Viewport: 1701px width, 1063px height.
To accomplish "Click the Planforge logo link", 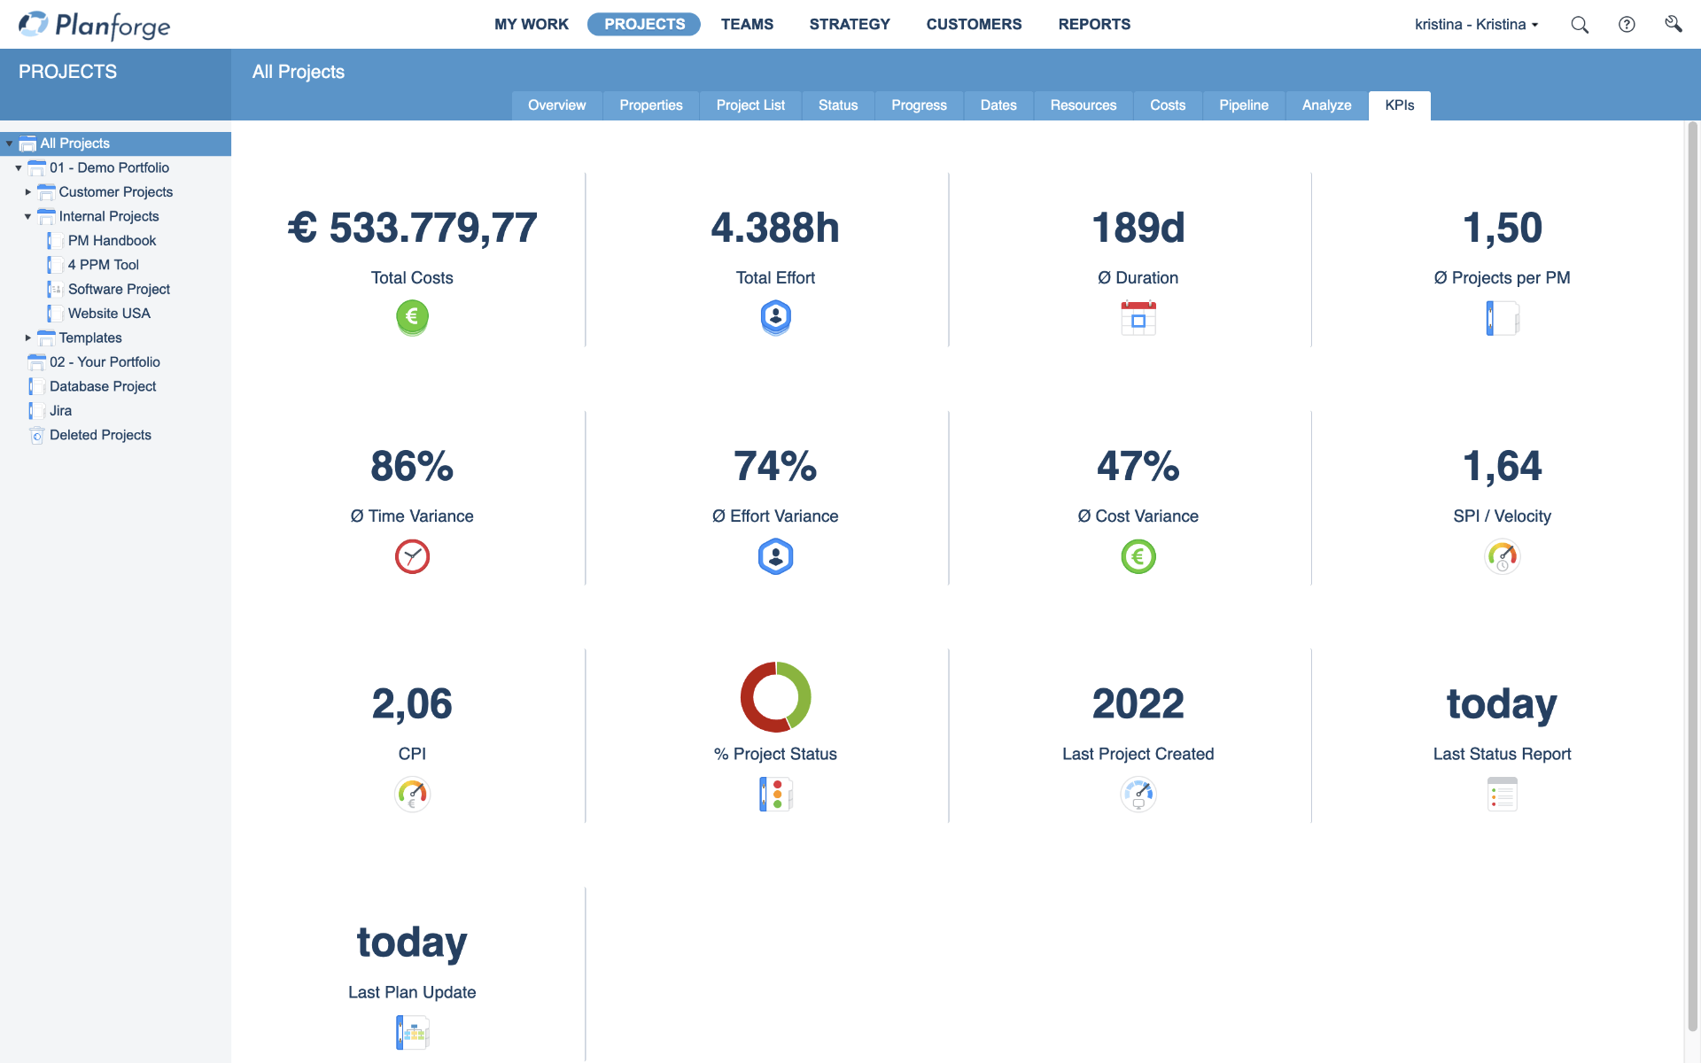I will (95, 25).
